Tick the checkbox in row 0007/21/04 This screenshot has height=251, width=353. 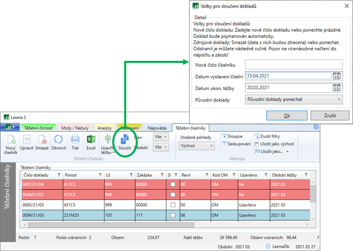click(x=173, y=185)
